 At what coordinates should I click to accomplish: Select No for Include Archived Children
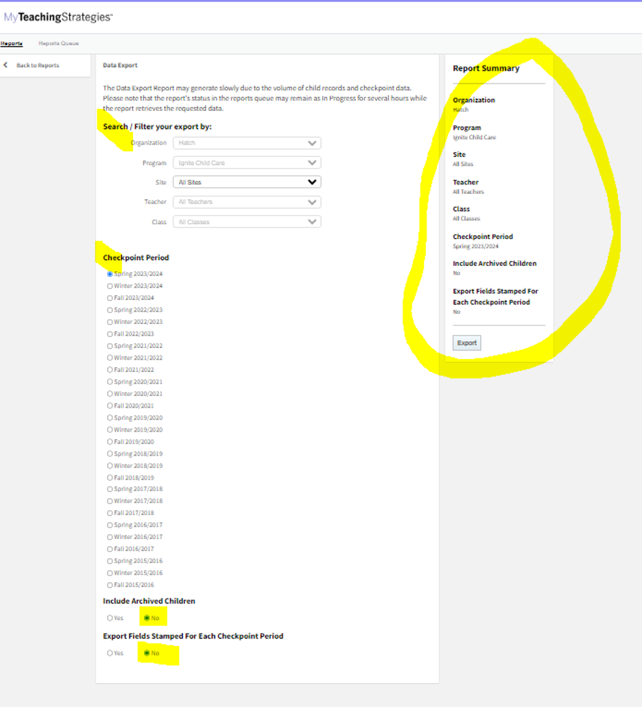point(147,618)
